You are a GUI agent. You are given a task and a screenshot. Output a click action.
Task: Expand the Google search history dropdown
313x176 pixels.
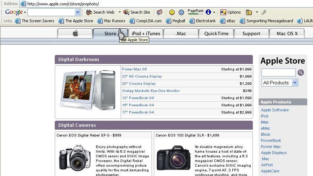tap(78, 12)
